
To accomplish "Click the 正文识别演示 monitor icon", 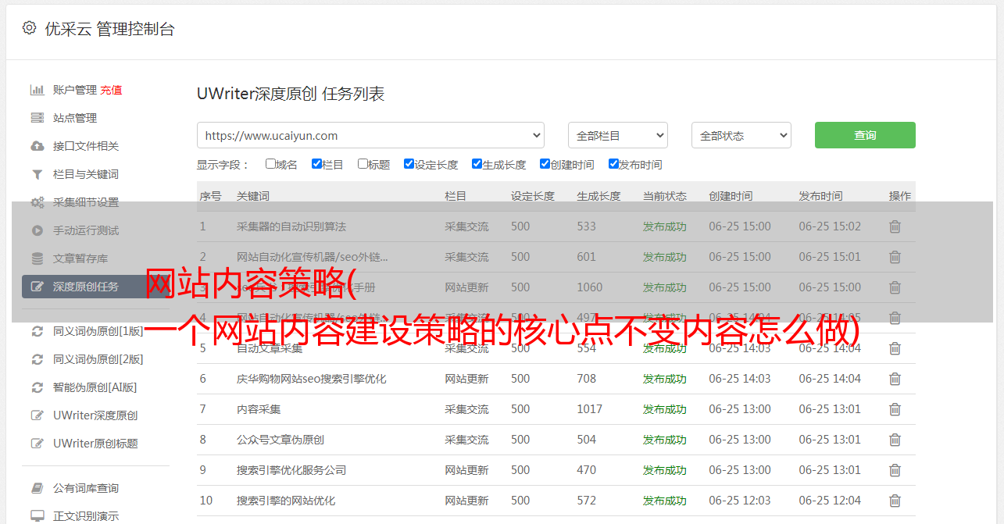I will (x=37, y=516).
